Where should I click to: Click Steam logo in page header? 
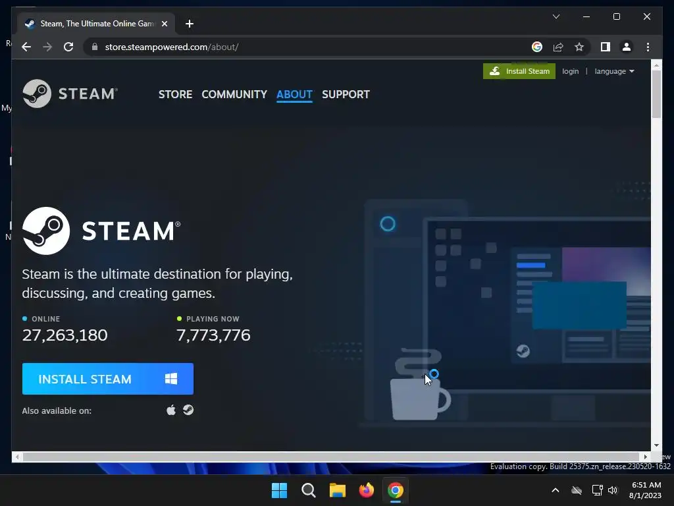pos(70,94)
